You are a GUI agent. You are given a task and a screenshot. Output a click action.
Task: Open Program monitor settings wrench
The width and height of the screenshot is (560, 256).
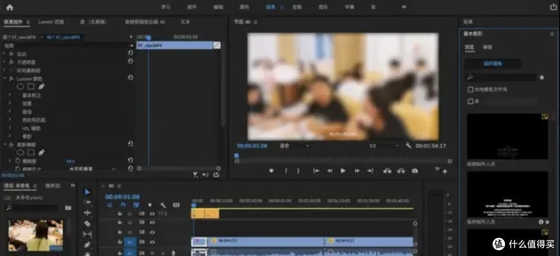pos(408,145)
